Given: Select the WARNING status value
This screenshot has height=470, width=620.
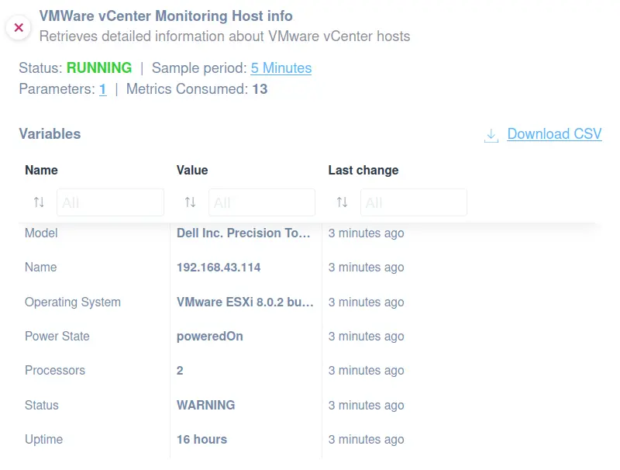Looking at the screenshot, I should 205,405.
